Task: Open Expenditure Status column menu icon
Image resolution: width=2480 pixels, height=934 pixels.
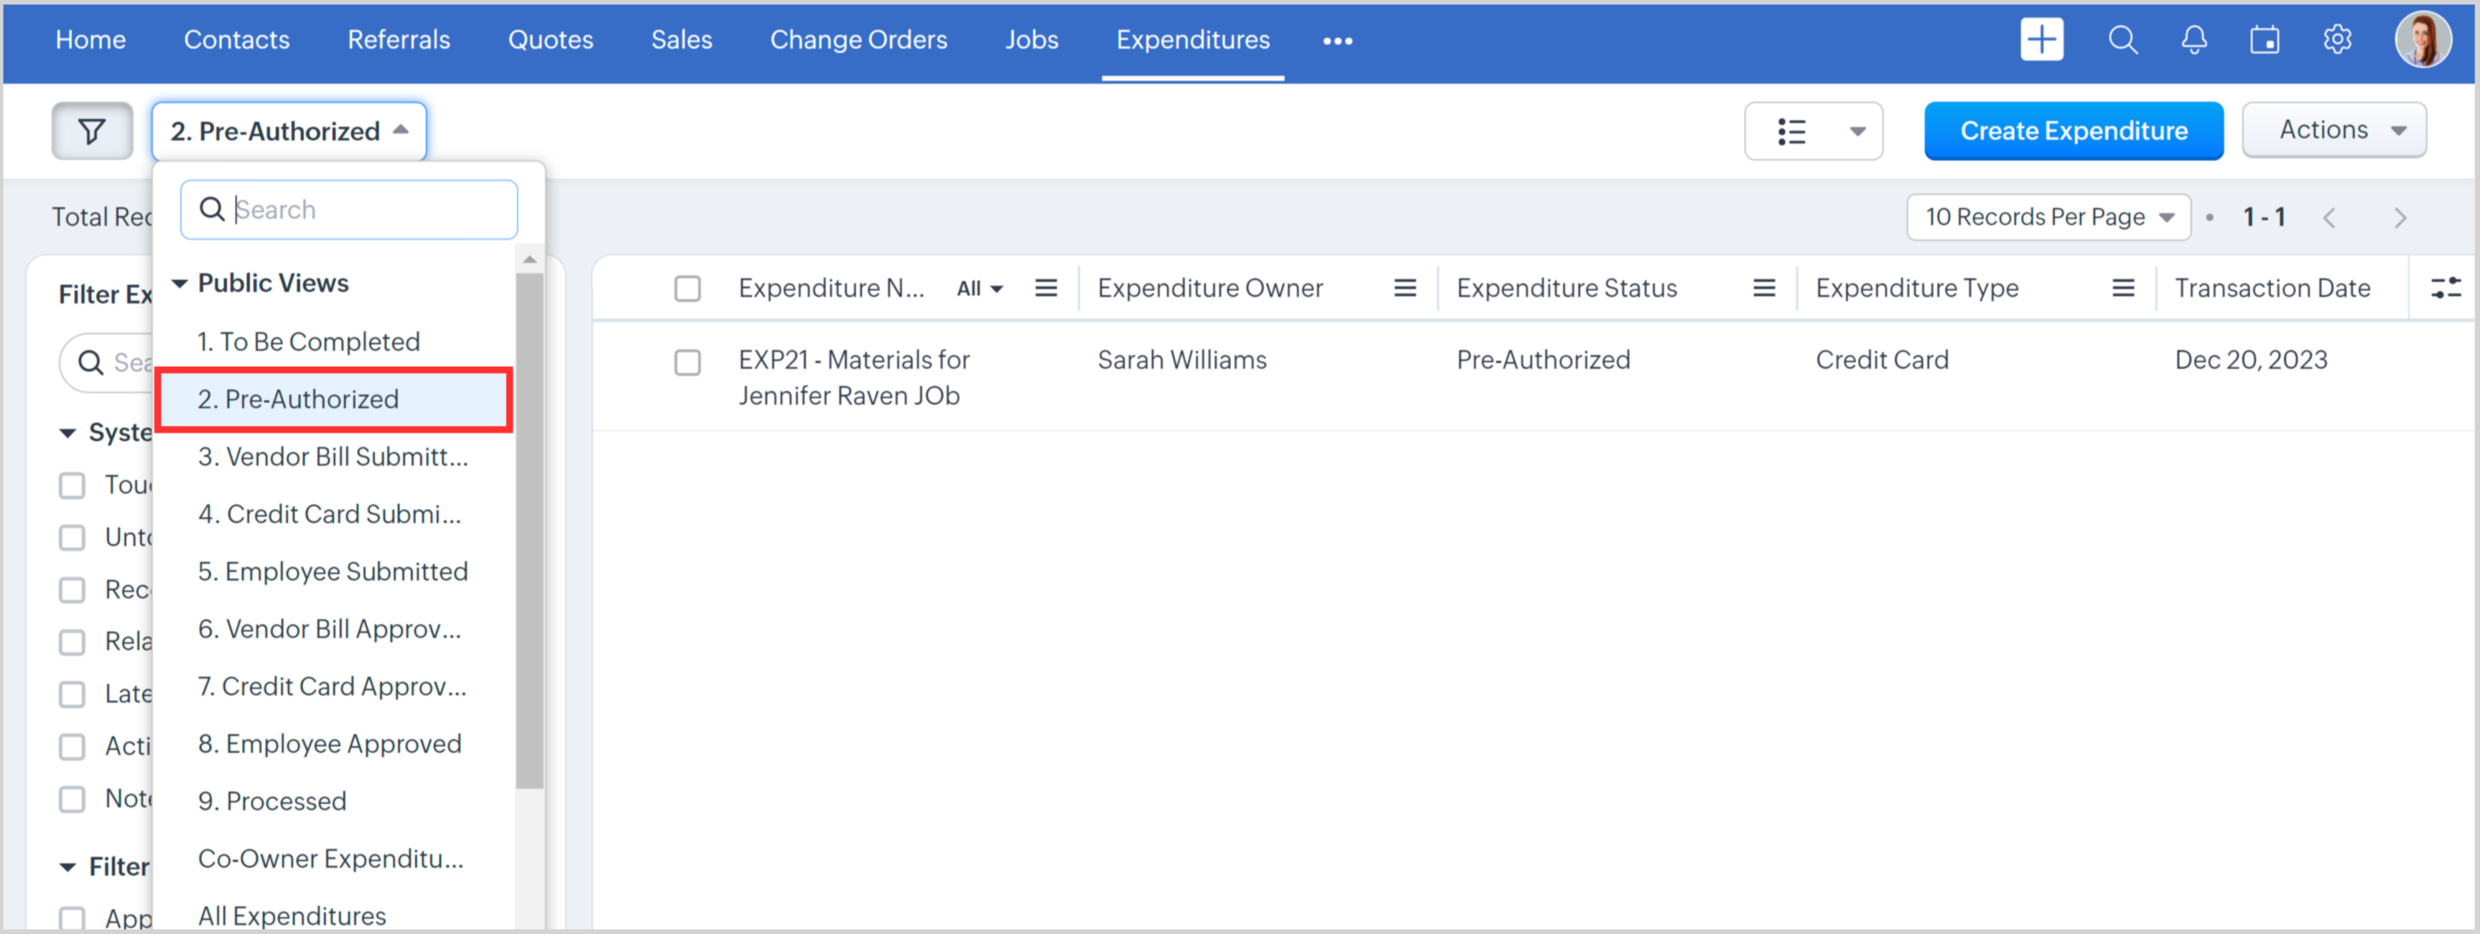Action: (1764, 288)
